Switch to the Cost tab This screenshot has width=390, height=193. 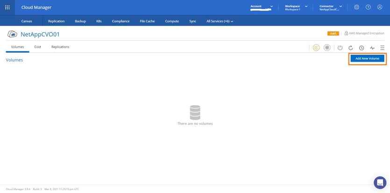37,47
